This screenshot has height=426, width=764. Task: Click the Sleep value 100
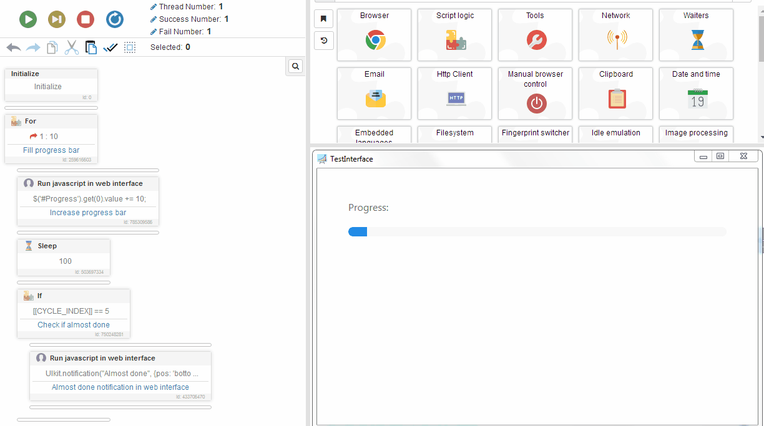65,261
